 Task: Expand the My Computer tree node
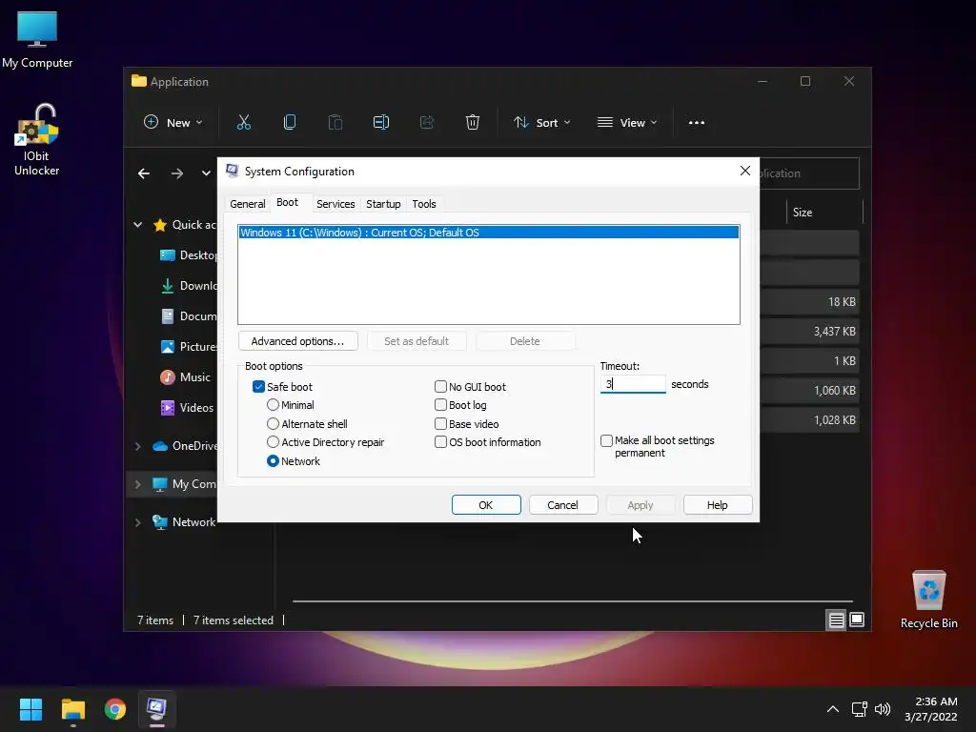tap(138, 484)
